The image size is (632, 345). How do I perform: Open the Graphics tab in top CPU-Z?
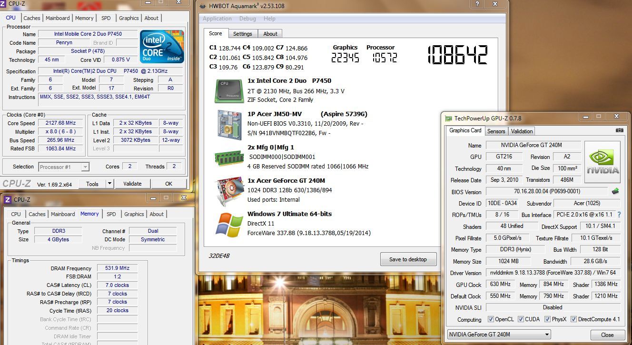tap(129, 18)
